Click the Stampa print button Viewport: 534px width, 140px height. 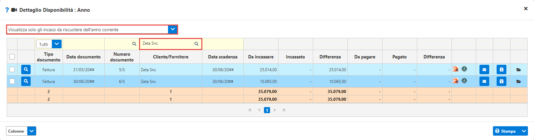pos(506,131)
